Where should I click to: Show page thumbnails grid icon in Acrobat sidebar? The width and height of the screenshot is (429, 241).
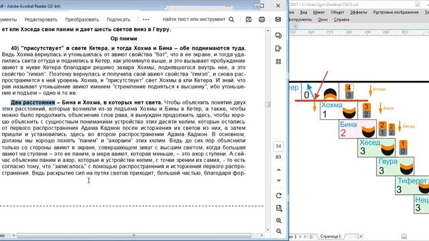click(279, 62)
